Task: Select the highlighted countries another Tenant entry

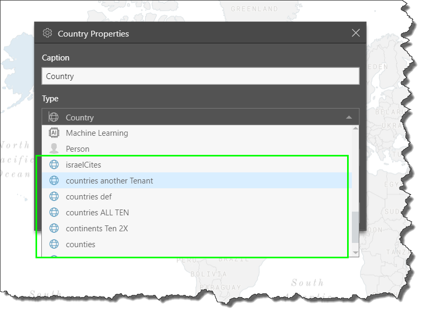Action: coord(109,181)
